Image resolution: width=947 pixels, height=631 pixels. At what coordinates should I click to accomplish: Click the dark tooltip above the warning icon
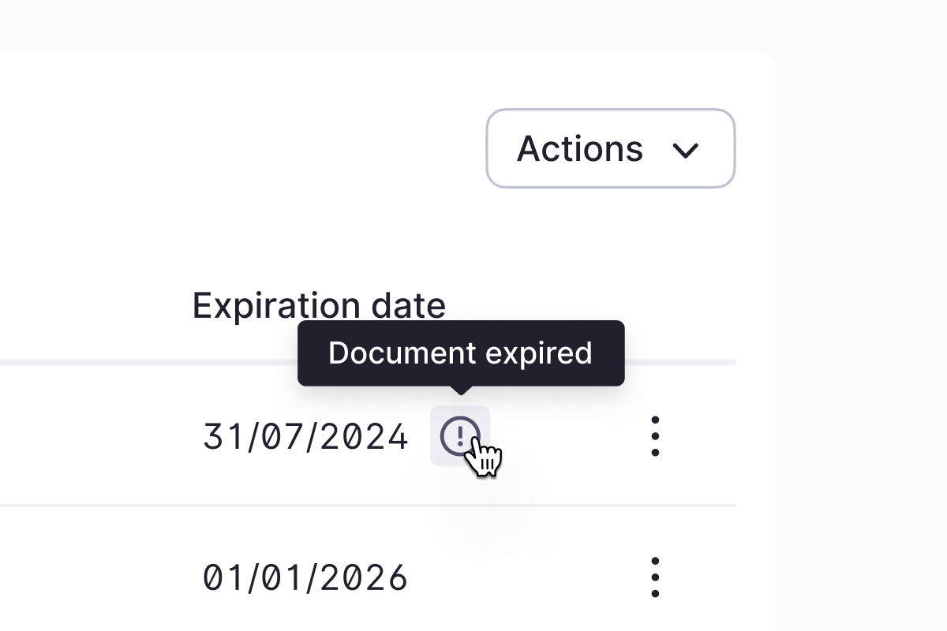[461, 353]
